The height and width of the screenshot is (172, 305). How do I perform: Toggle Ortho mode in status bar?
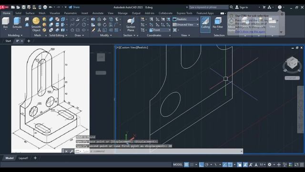(x=201, y=165)
